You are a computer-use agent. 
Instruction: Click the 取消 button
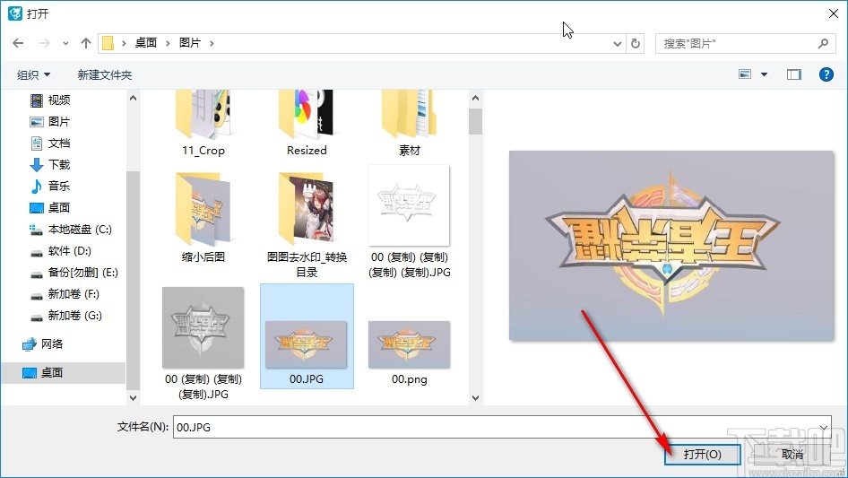pyautogui.click(x=792, y=454)
